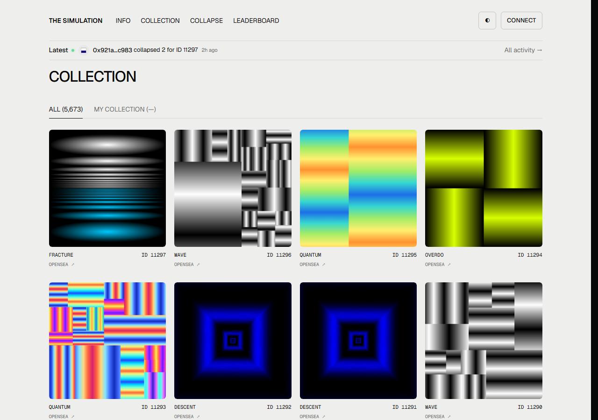Switch to MY COLLECTION tab
The height and width of the screenshot is (420, 598).
pos(125,109)
